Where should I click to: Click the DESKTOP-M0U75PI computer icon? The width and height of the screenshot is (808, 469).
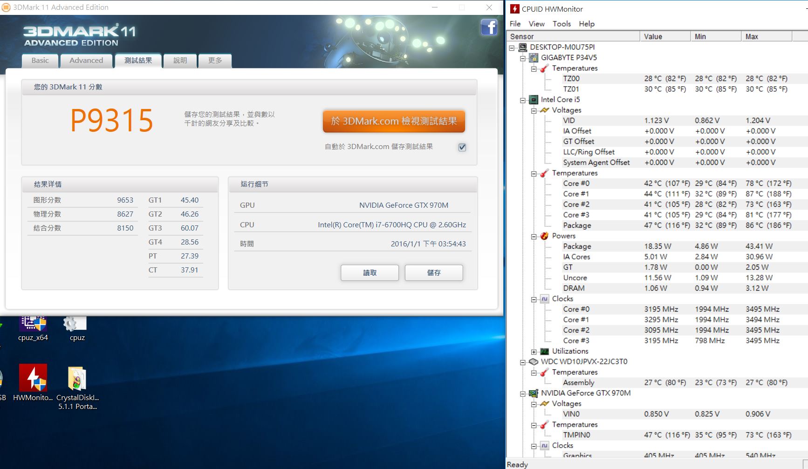click(523, 47)
